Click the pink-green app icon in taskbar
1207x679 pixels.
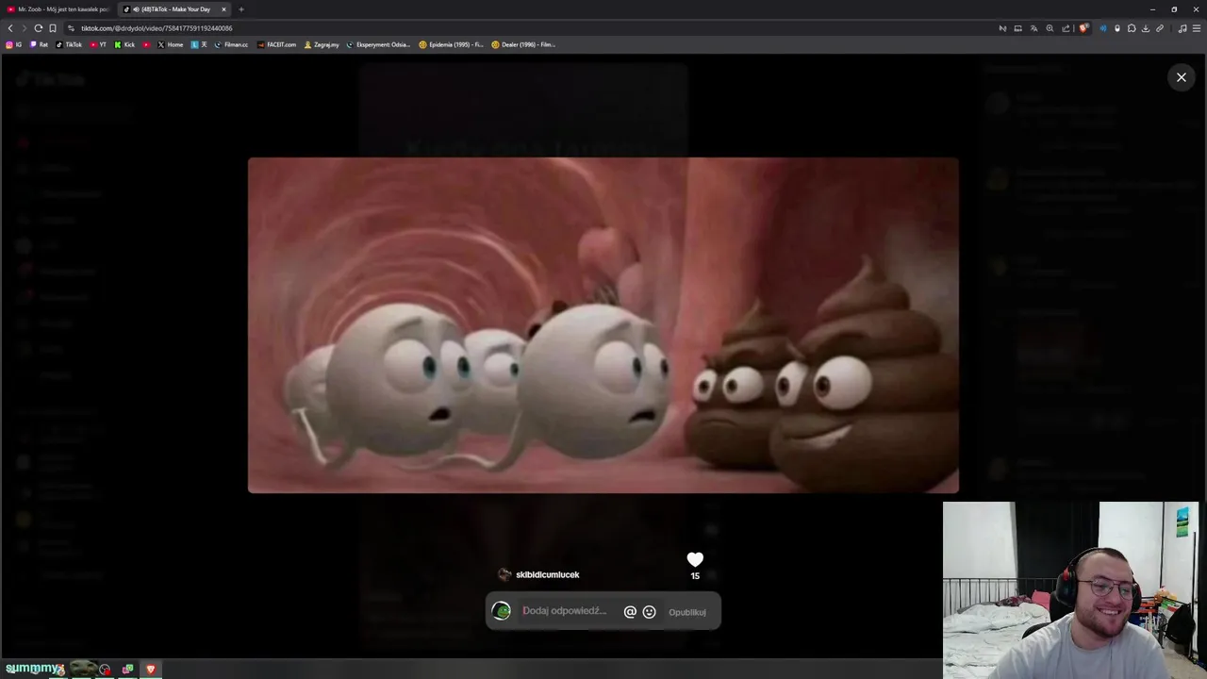127,669
